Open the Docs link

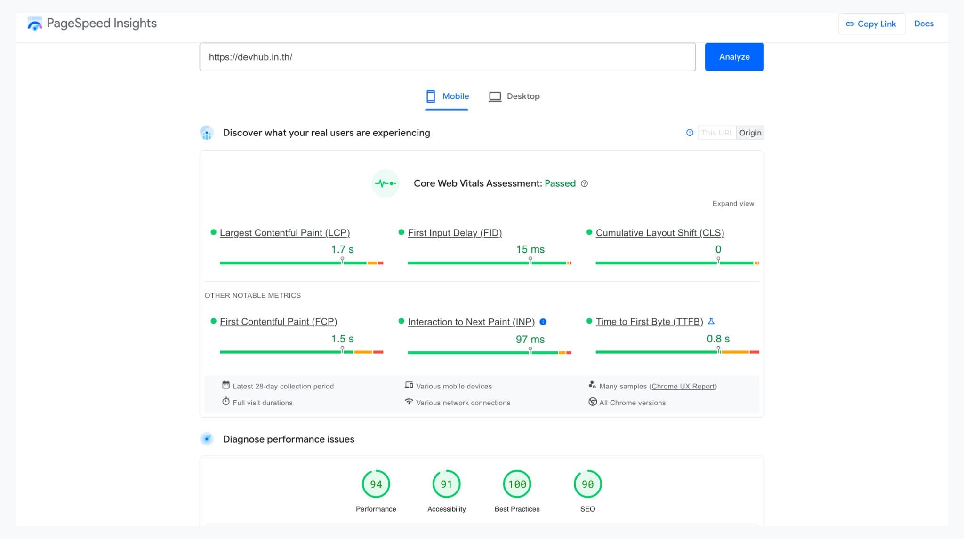coord(924,24)
